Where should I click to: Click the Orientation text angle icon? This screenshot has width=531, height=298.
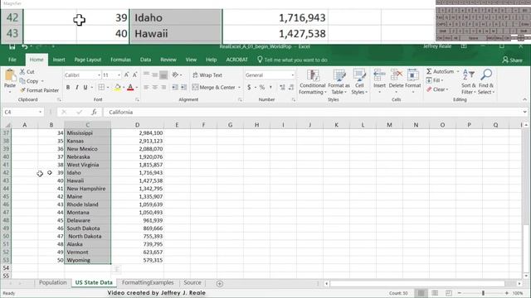tap(175, 75)
